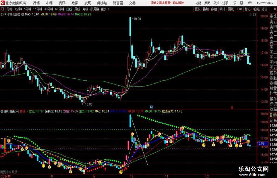Open the customer service headset icon

(234, 3)
